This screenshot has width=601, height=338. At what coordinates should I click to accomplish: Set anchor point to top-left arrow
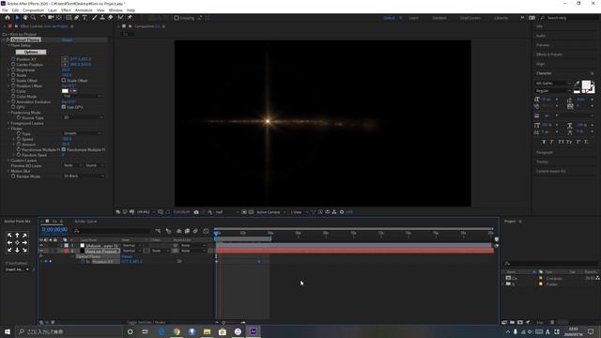coord(10,236)
